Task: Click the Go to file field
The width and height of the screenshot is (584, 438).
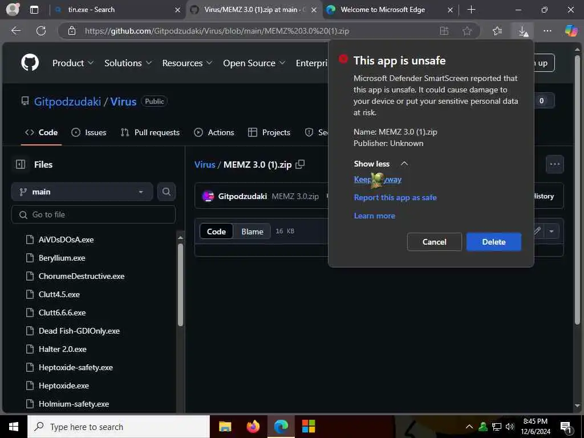Action: [x=94, y=214]
